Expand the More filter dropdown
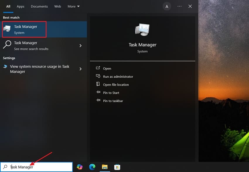This screenshot has height=172, width=249. (74, 6)
